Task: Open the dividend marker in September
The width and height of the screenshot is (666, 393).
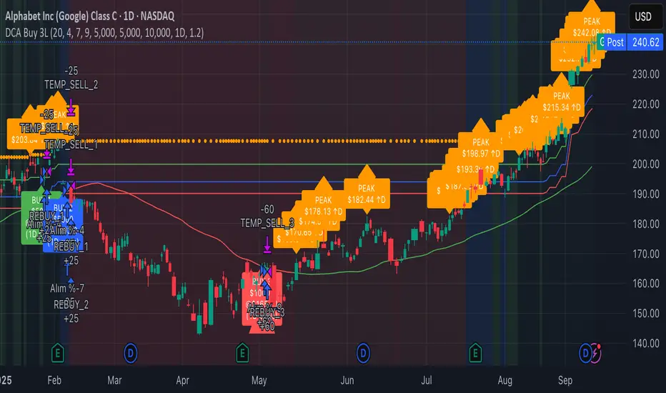Action: click(x=585, y=353)
